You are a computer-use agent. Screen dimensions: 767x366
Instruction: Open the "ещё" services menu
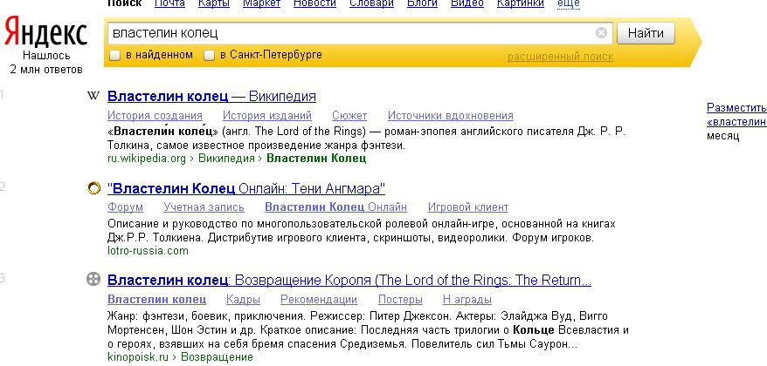pyautogui.click(x=568, y=3)
